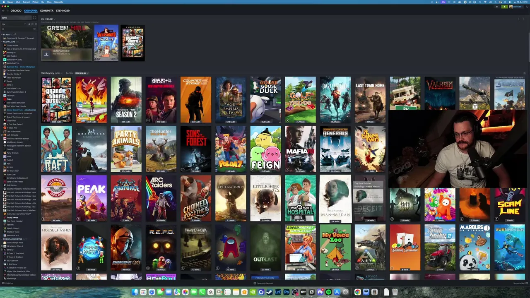Screen dimensions: 530x298
Task: Open the STEHNO89 profile tab
Action: [x=63, y=11]
